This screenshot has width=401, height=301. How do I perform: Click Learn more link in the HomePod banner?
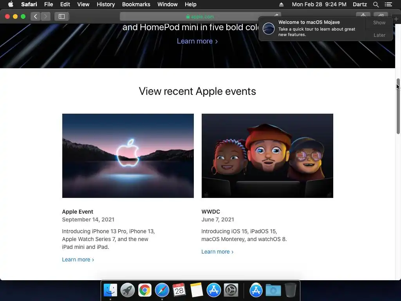coord(197,41)
